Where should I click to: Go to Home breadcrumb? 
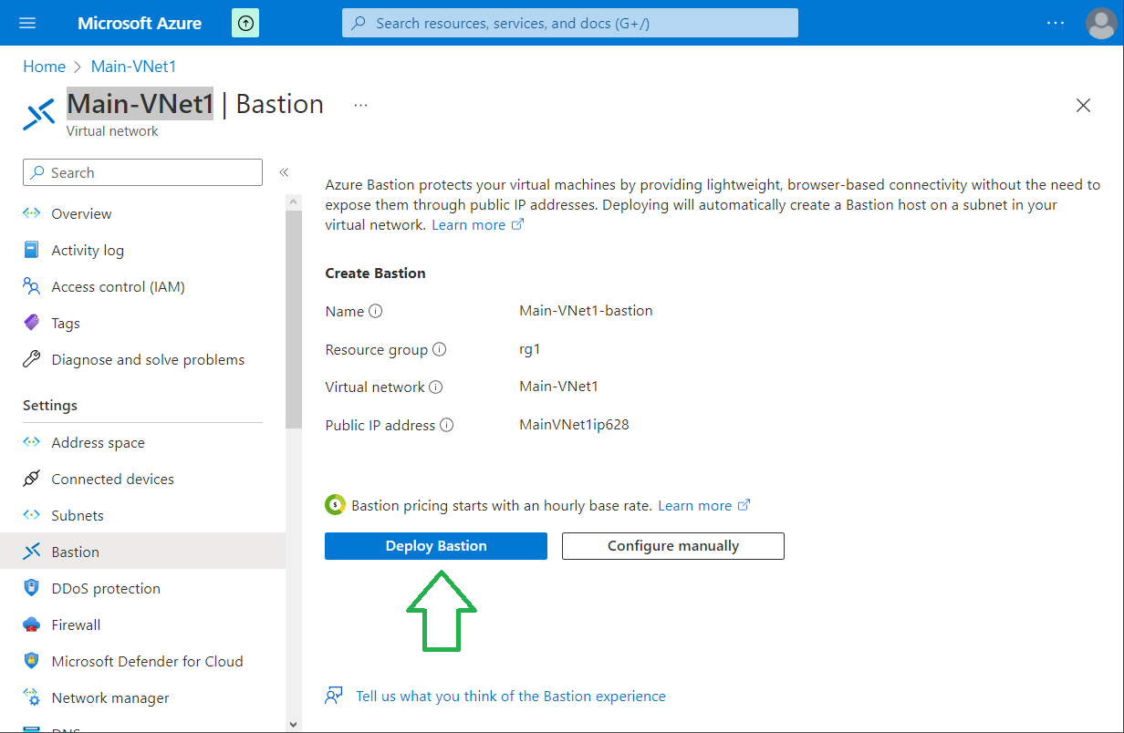[44, 67]
